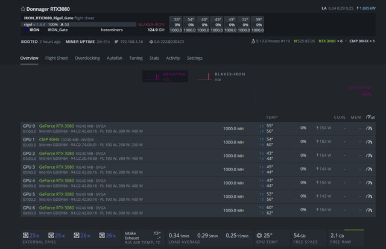The width and height of the screenshot is (386, 249).
Task: Star the Donnager RTX3080 rig as favorite
Action: click(x=23, y=9)
